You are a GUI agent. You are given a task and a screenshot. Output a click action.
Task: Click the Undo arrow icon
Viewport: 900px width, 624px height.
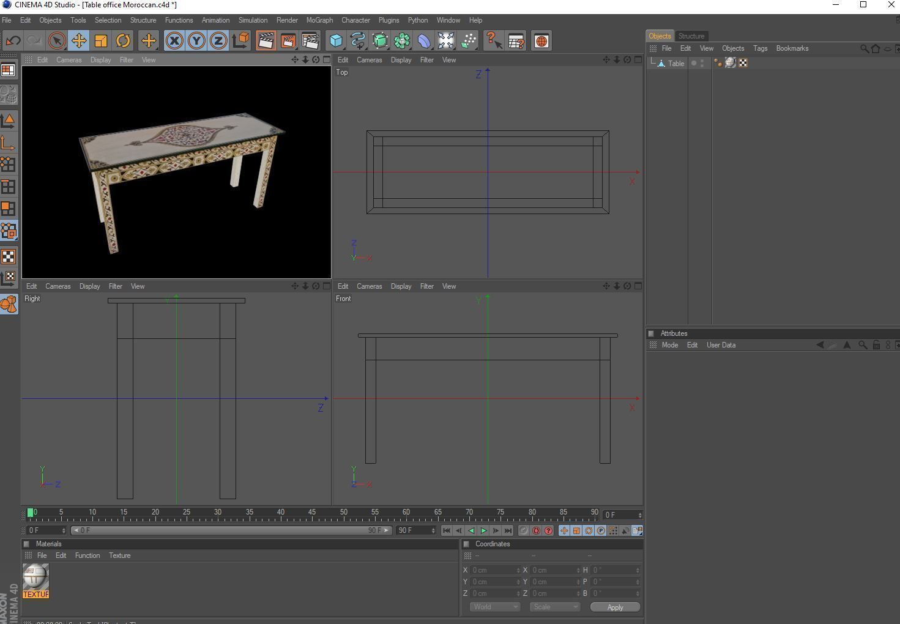(x=13, y=41)
